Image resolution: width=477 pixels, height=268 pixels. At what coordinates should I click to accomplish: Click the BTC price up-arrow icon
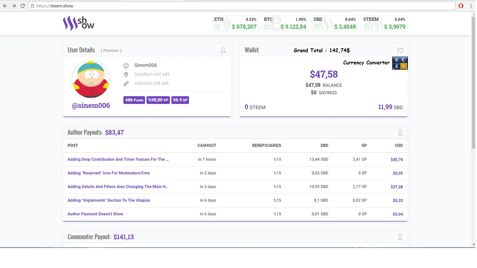click(267, 27)
